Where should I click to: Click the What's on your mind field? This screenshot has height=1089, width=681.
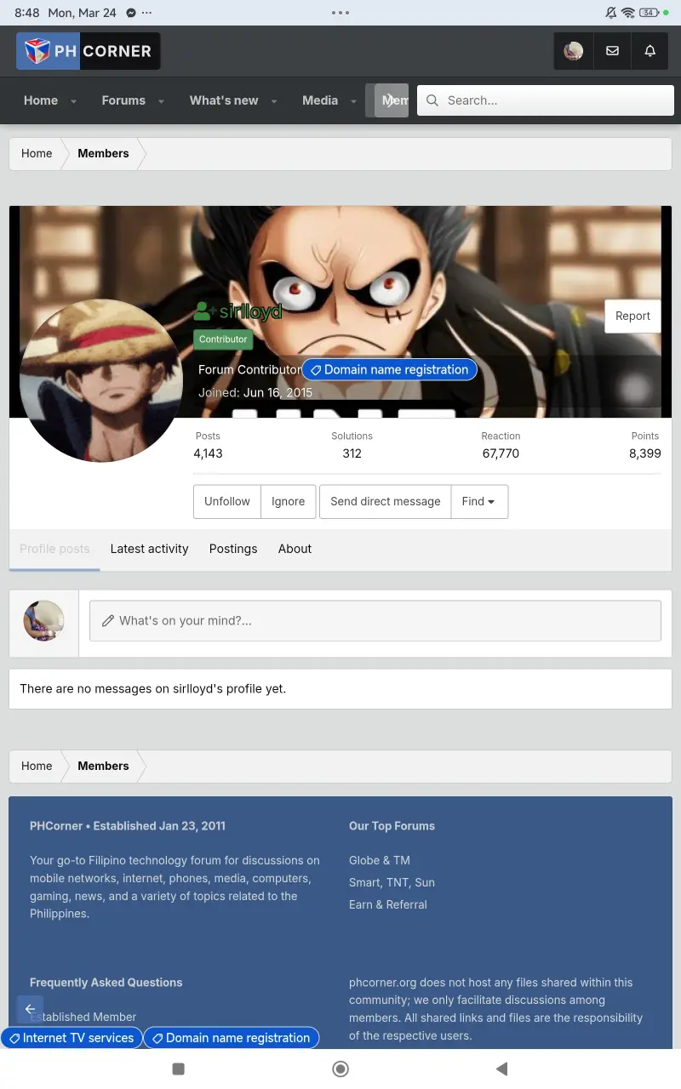[x=375, y=621]
